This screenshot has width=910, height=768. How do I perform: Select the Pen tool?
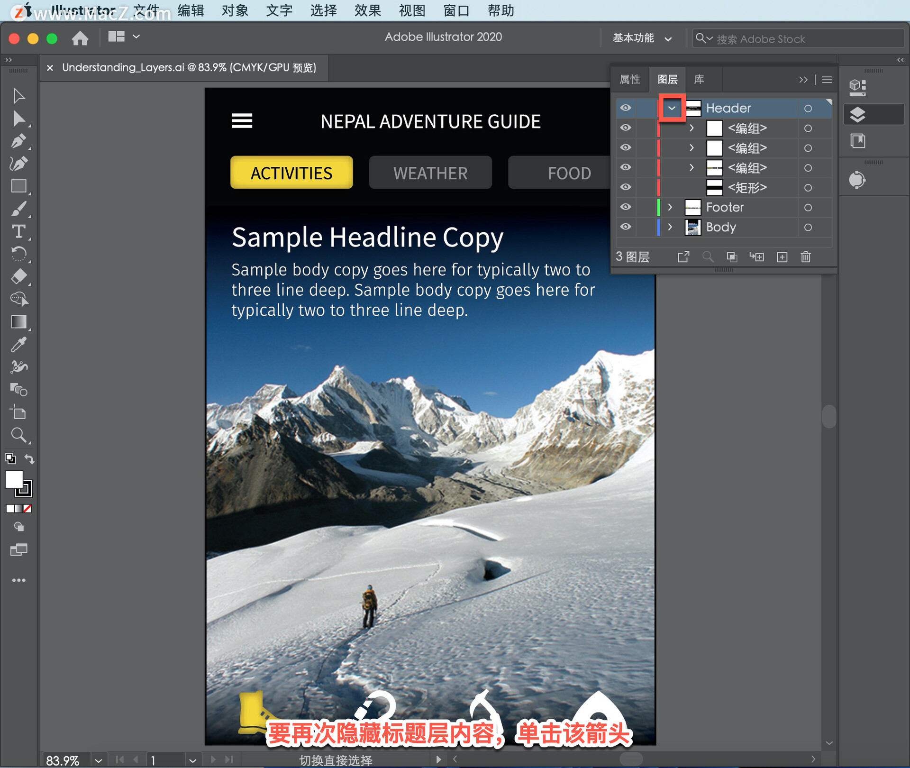[x=19, y=141]
